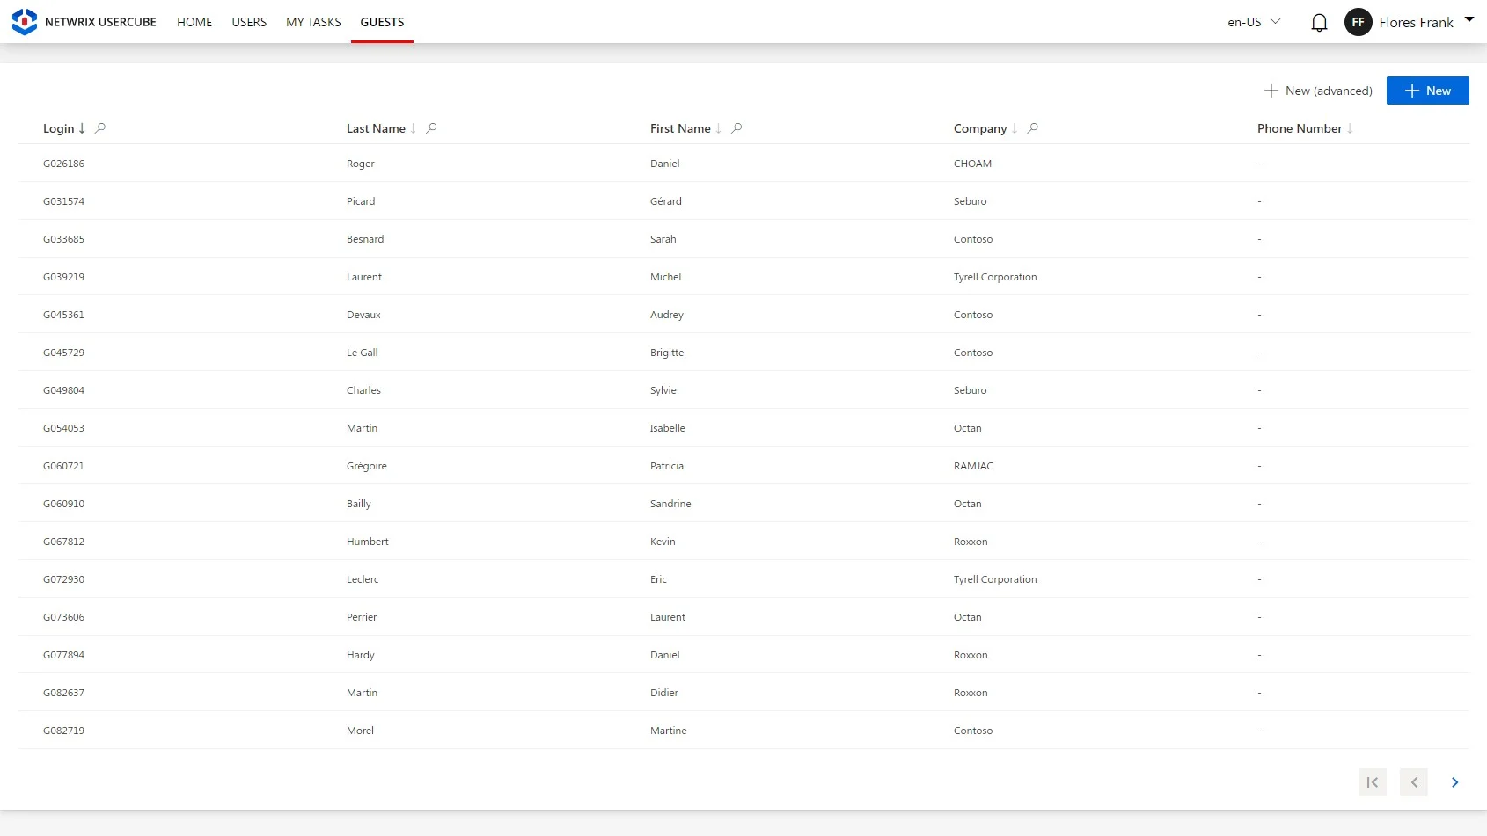Click first name Audrey
Screen dimensions: 1487x836
(x=667, y=315)
